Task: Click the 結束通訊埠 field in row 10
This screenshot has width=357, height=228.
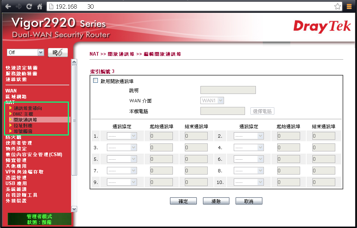Action: [x=324, y=182]
